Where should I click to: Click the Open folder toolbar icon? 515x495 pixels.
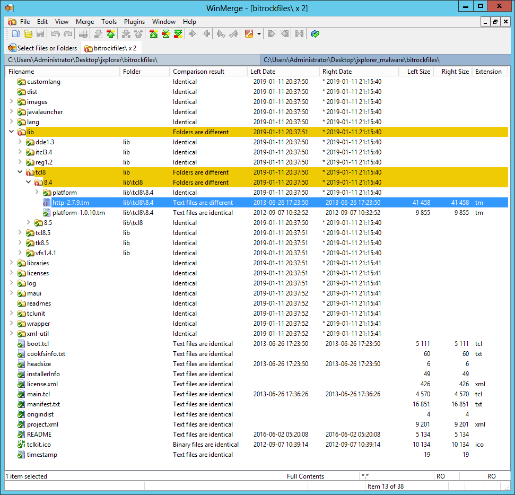point(28,34)
